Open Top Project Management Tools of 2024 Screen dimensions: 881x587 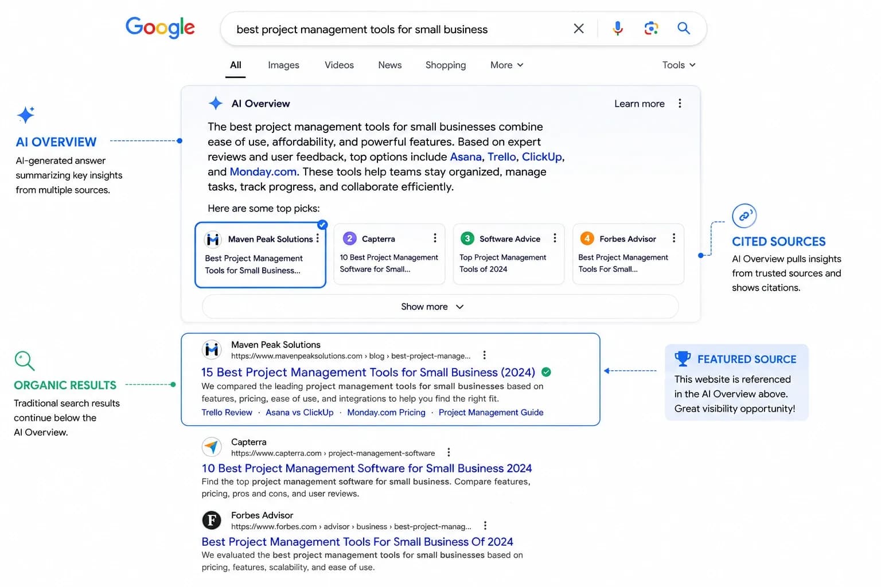pos(503,263)
